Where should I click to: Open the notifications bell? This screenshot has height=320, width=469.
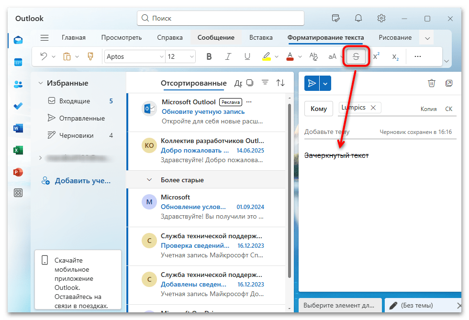pos(358,18)
